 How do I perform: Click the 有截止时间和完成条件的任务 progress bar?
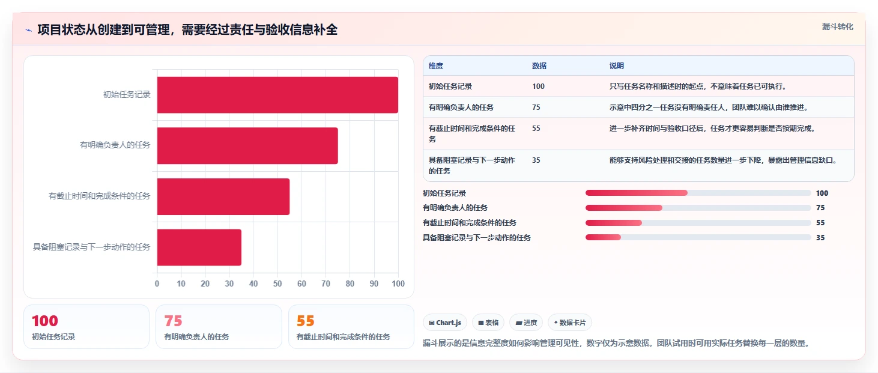(698, 222)
